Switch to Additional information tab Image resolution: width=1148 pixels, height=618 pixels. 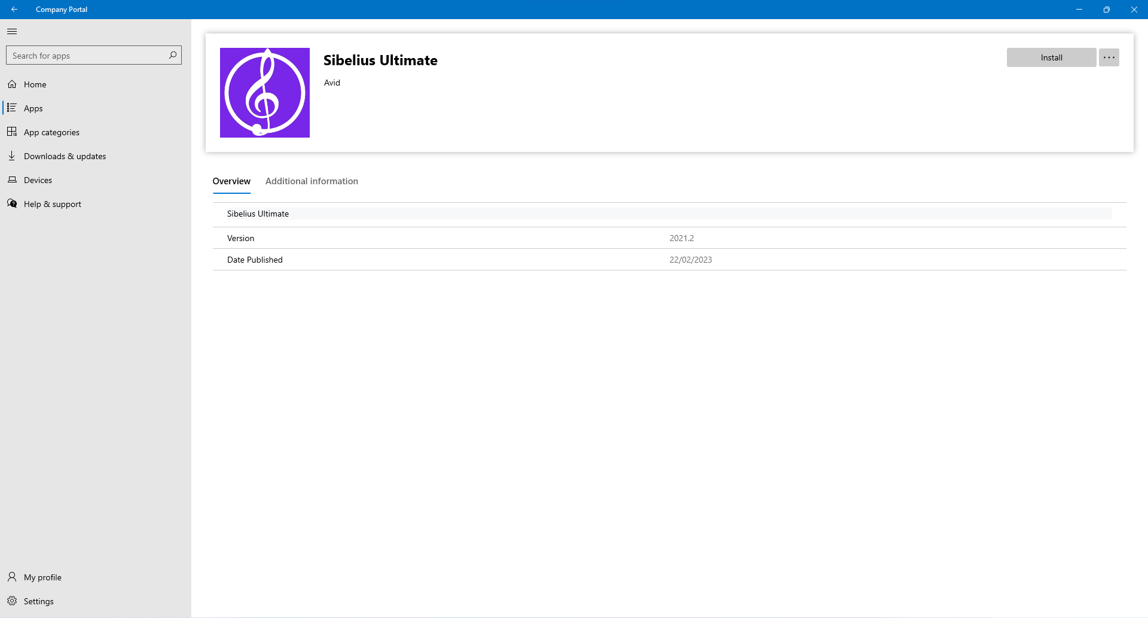(312, 181)
